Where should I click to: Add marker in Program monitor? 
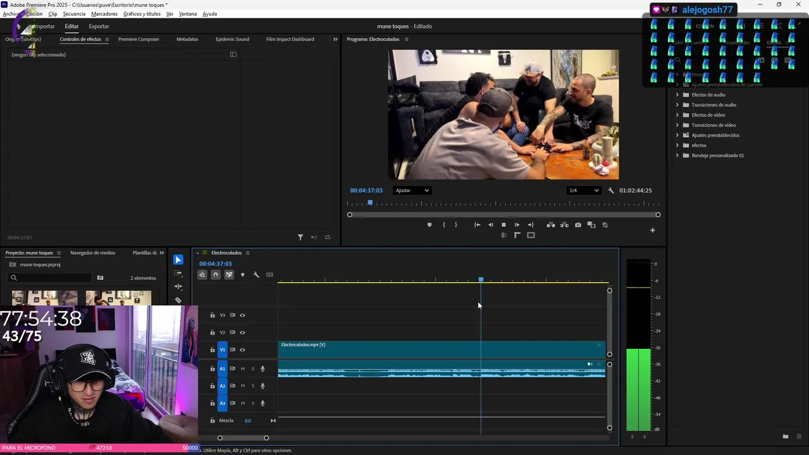coord(430,225)
